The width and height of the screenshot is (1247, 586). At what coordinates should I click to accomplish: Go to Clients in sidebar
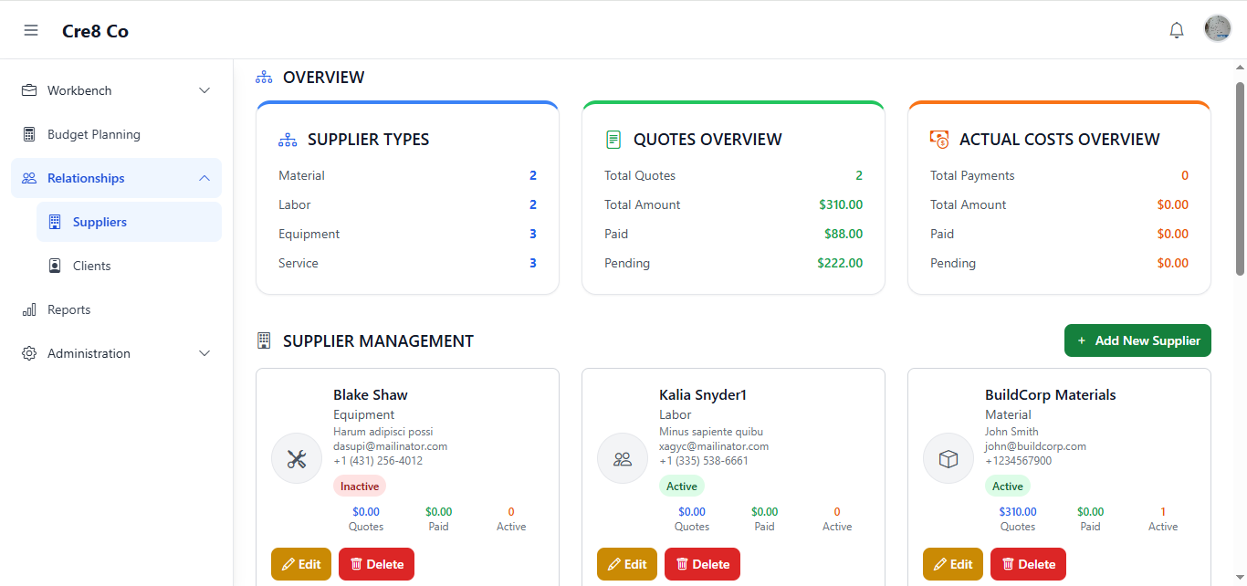91,266
